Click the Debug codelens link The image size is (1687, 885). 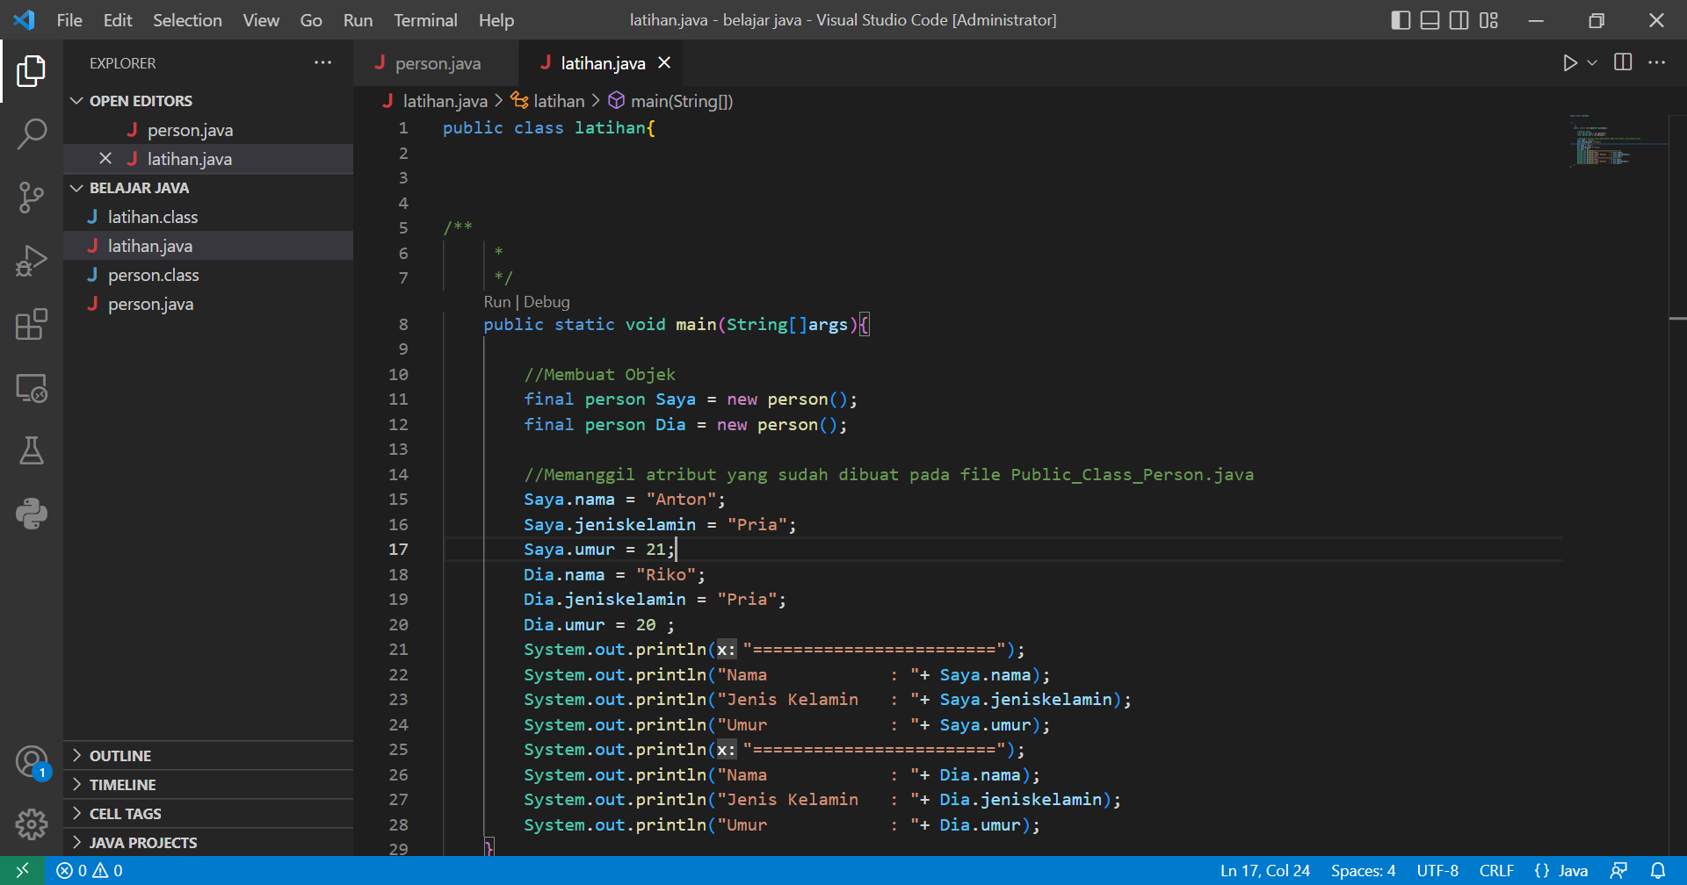pos(547,301)
